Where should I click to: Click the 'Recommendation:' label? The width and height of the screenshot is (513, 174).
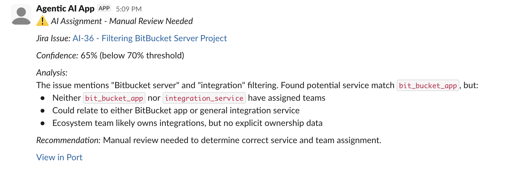[68, 140]
